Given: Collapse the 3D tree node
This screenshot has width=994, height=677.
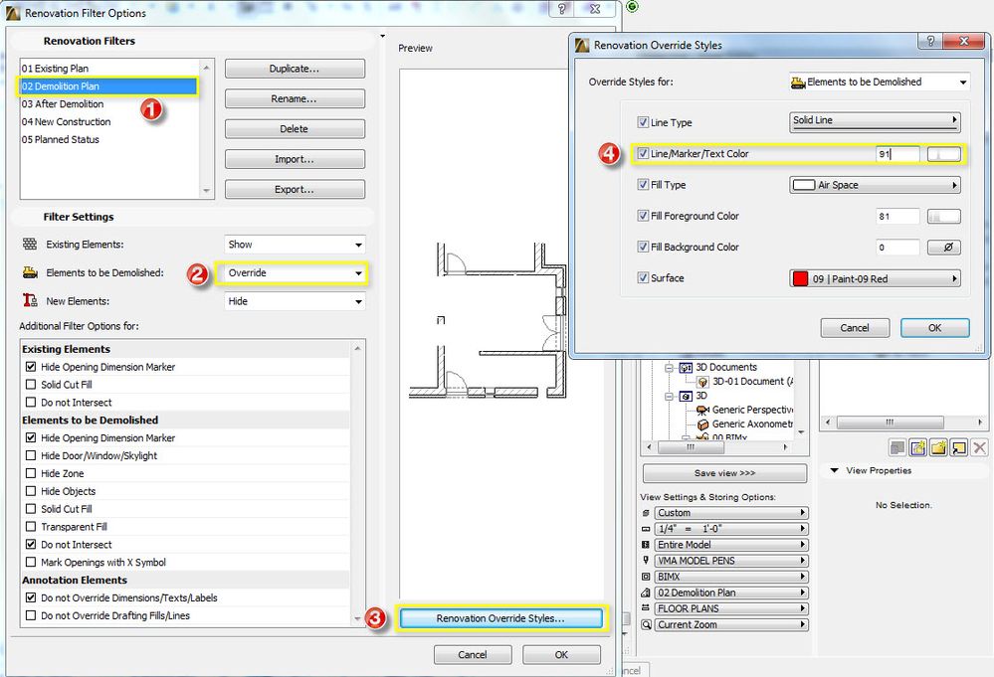Looking at the screenshot, I should 669,396.
